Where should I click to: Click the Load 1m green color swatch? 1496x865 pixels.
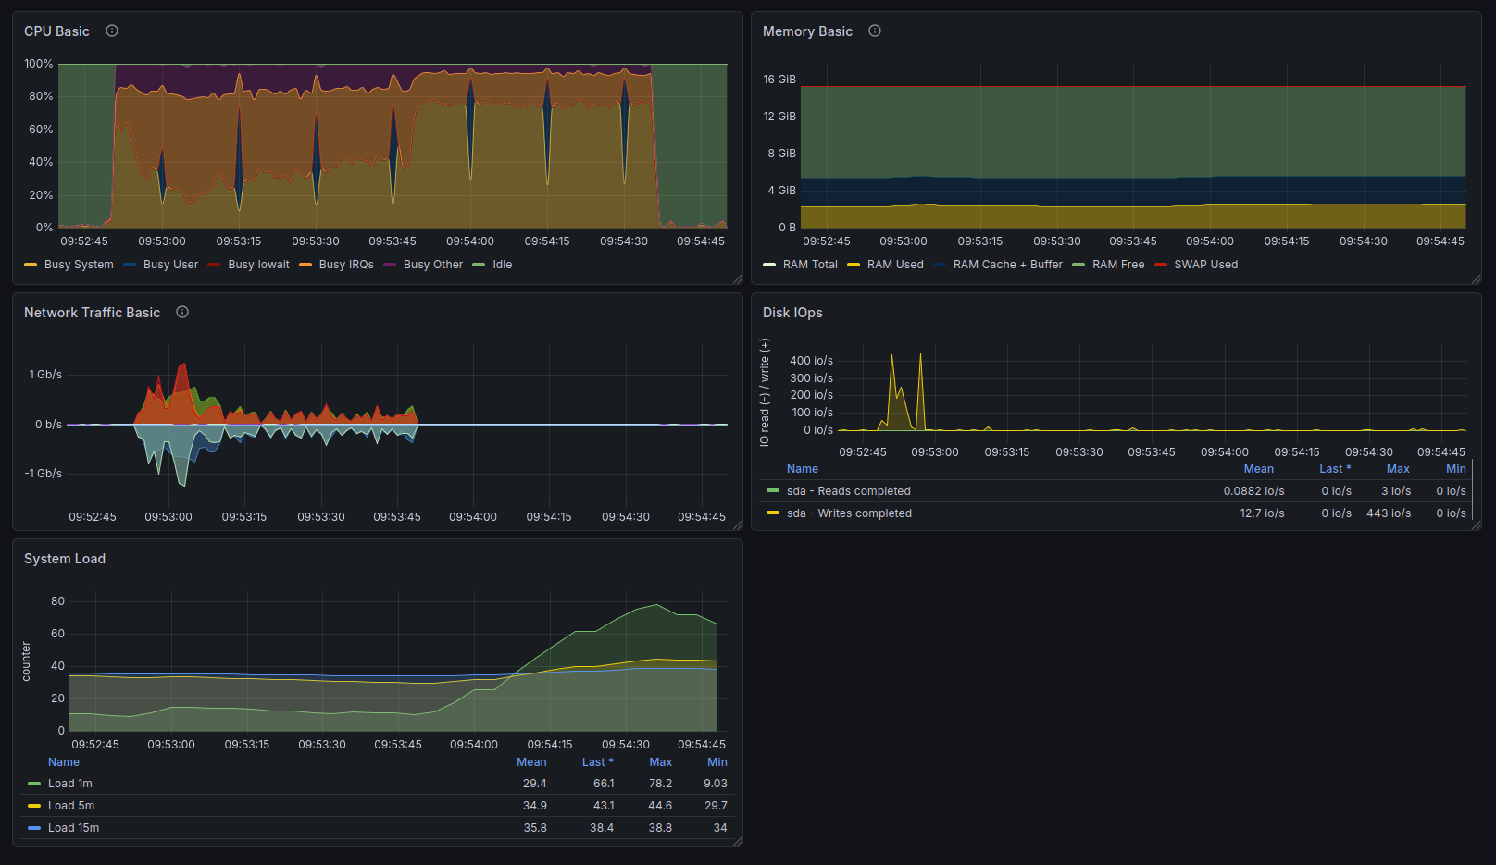[x=34, y=784]
